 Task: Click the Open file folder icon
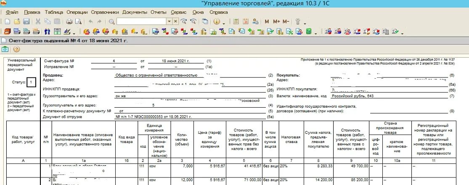point(17,21)
